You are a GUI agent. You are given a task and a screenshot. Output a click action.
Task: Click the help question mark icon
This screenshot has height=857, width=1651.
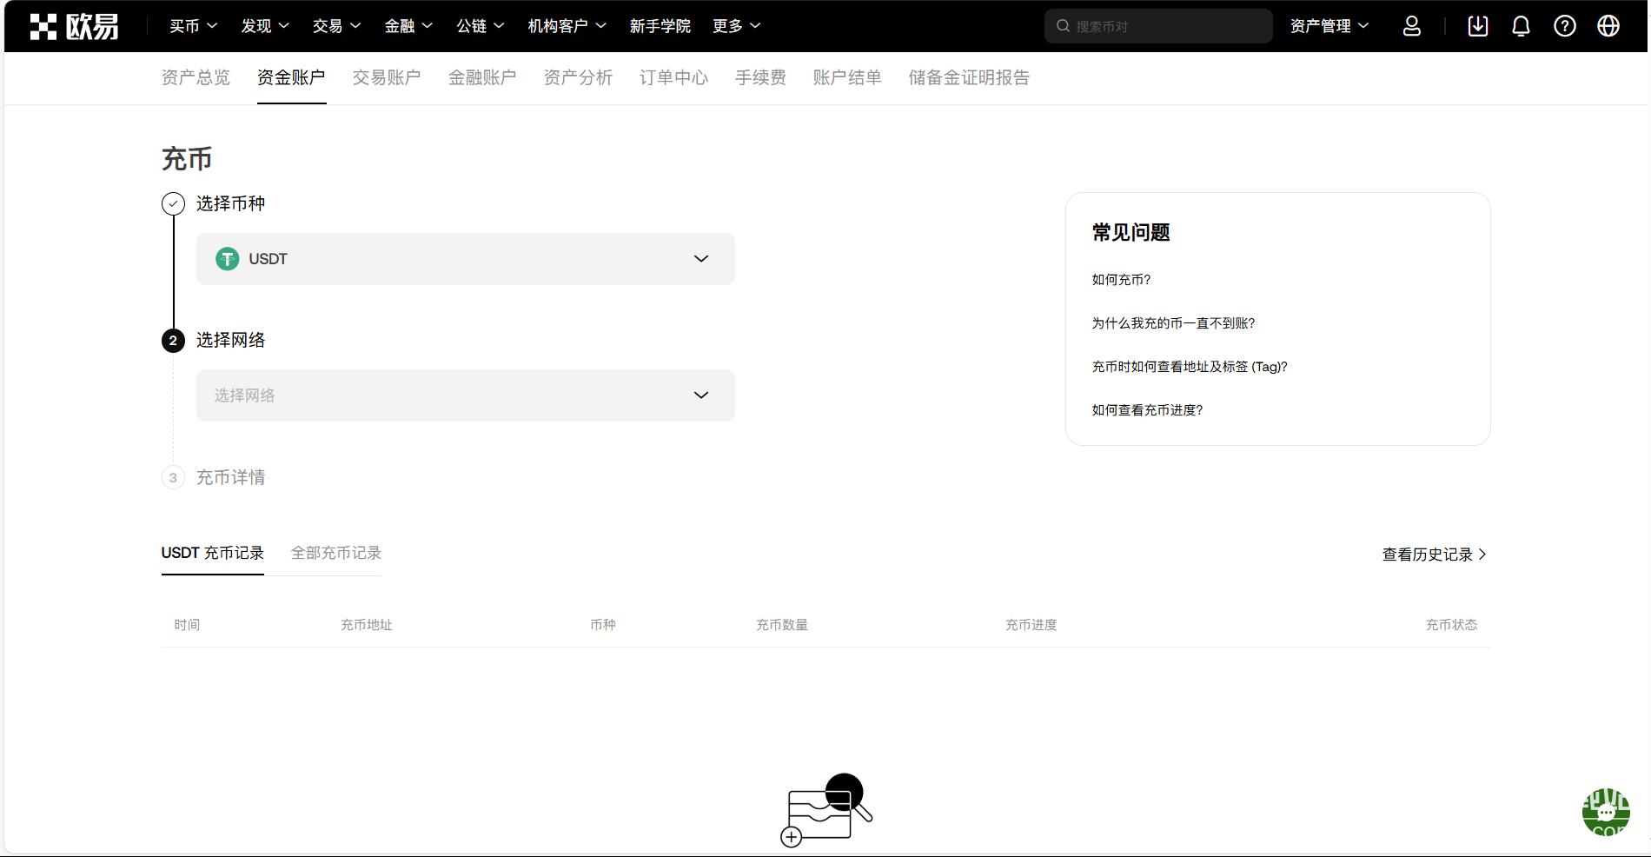pos(1564,26)
